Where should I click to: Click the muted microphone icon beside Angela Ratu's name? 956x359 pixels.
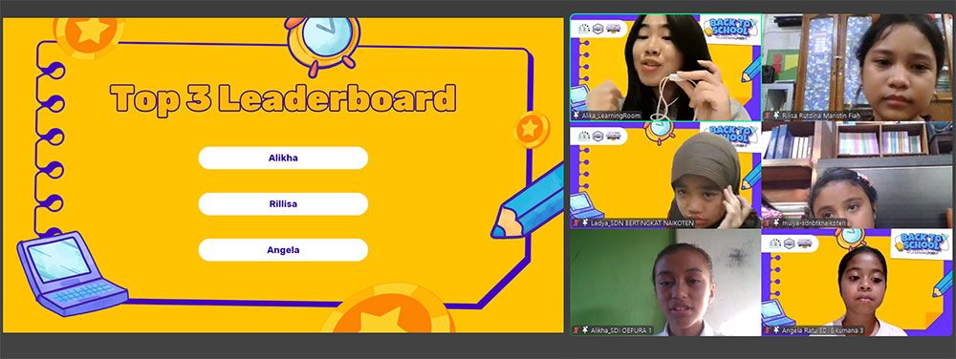pos(768,330)
